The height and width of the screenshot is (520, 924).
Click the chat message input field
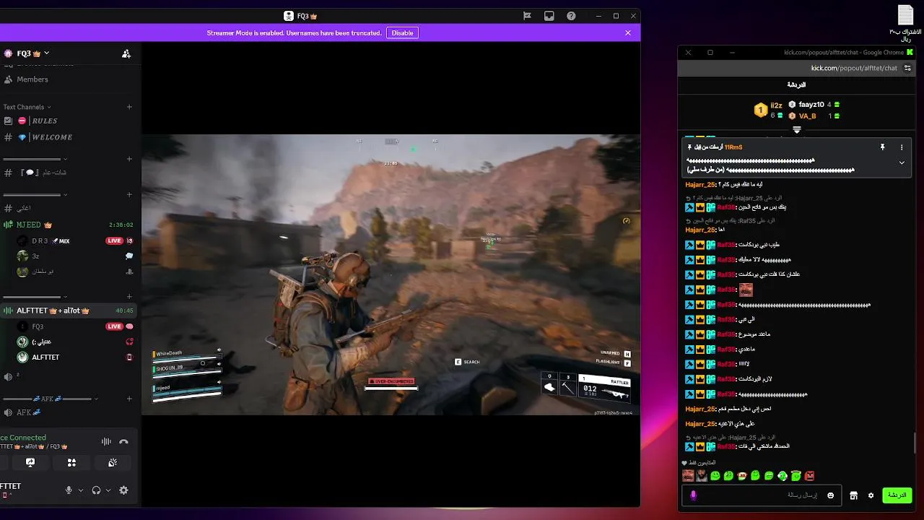click(x=760, y=495)
